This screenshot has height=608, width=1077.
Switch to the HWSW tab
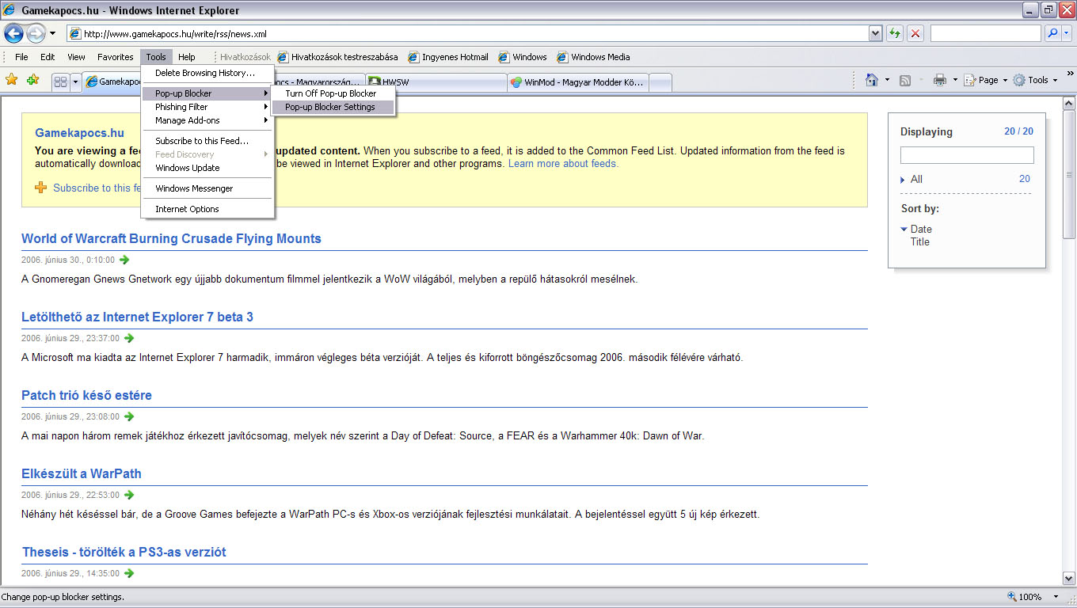point(436,82)
